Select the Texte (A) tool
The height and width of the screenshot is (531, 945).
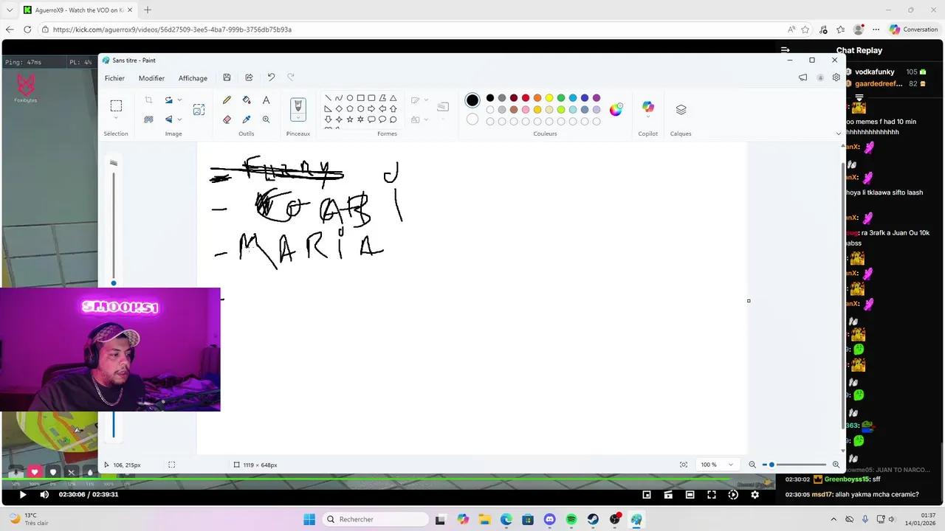point(266,100)
